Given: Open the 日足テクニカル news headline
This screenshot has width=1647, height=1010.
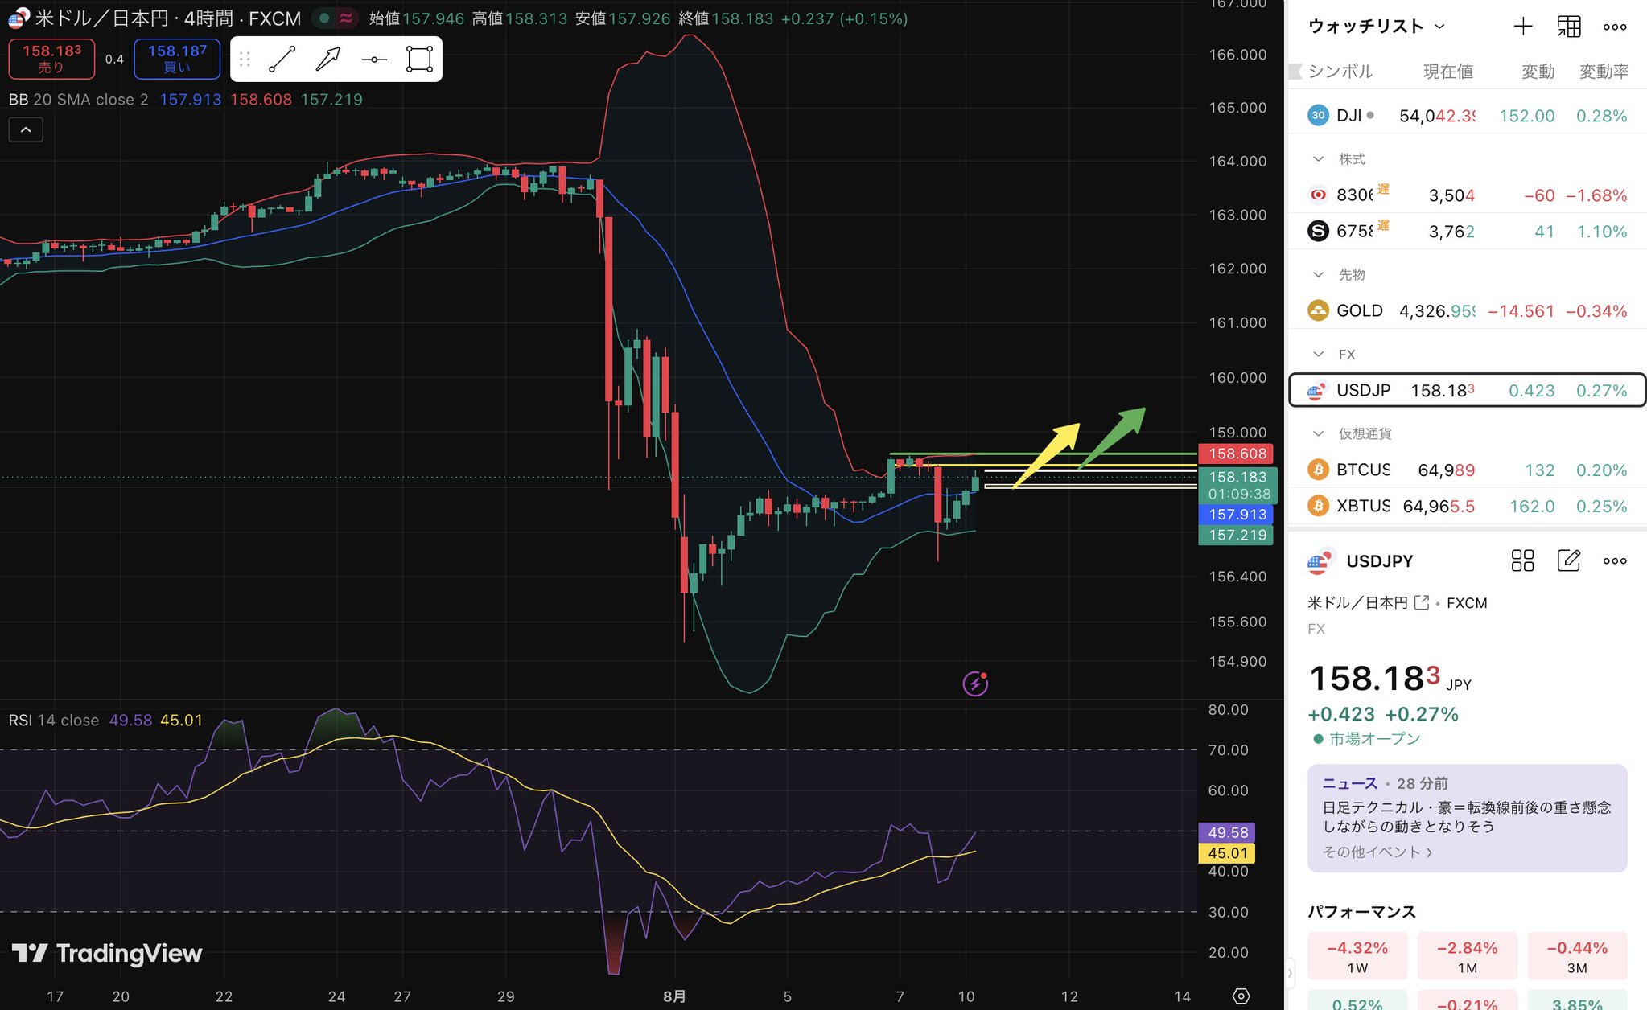Looking at the screenshot, I should pyautogui.click(x=1466, y=816).
